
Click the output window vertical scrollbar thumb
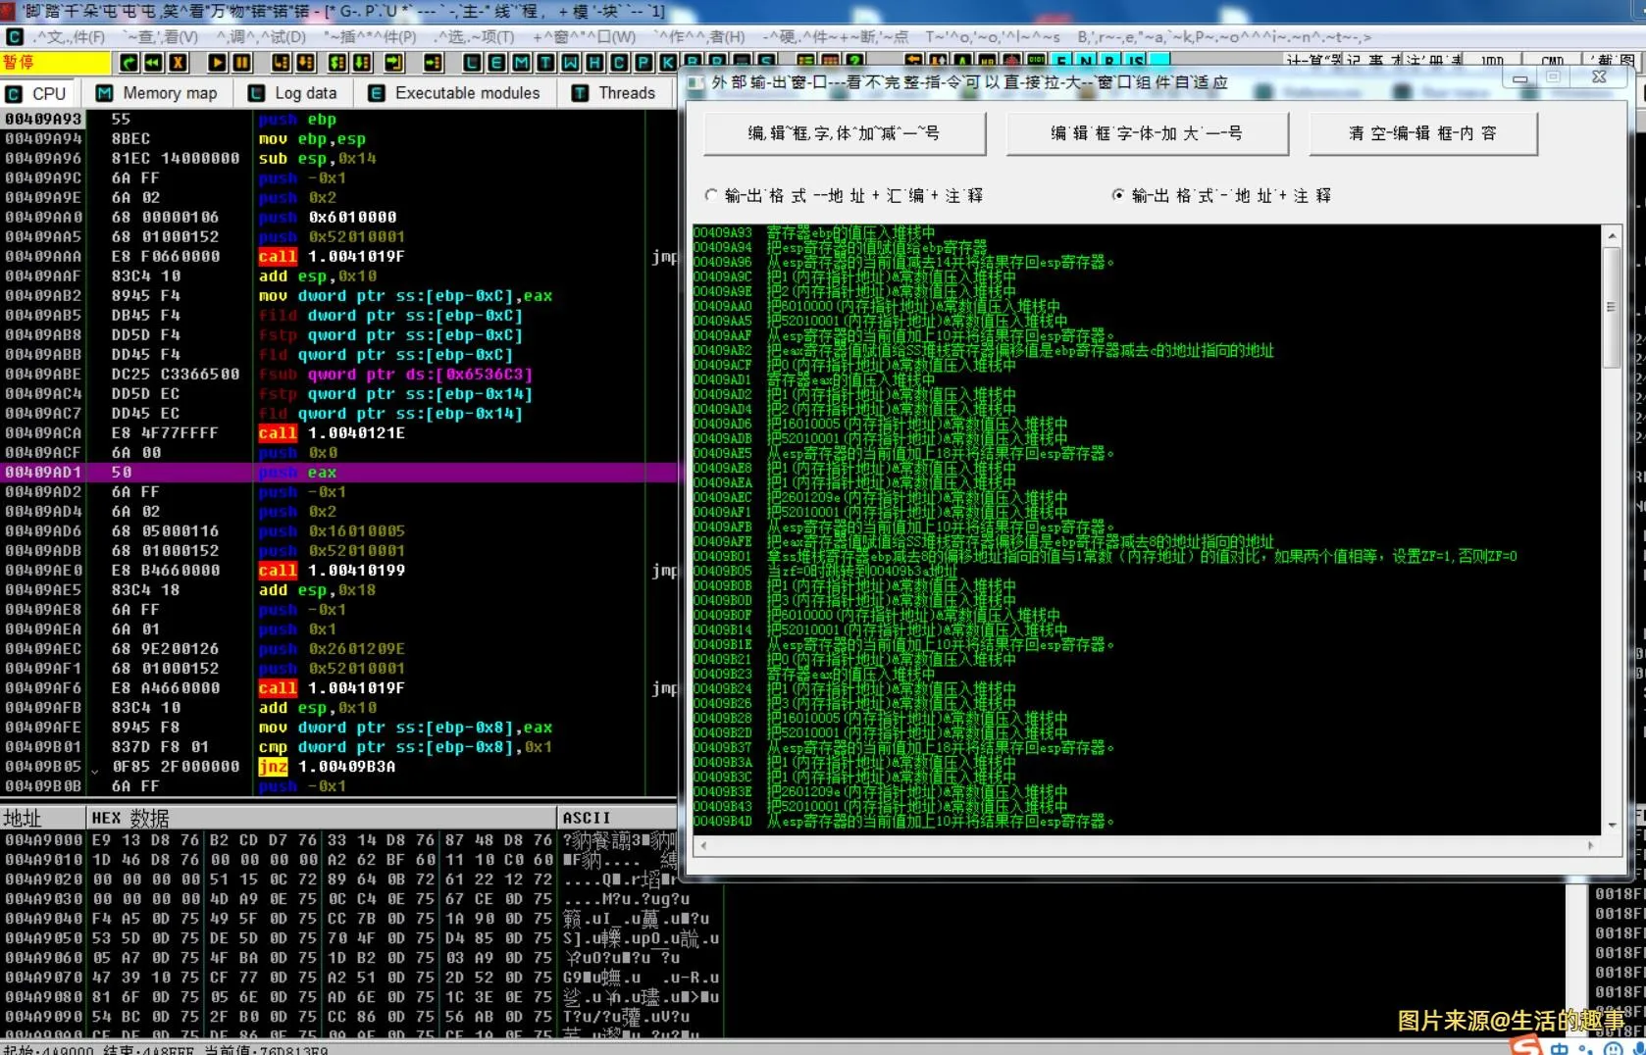(x=1611, y=306)
